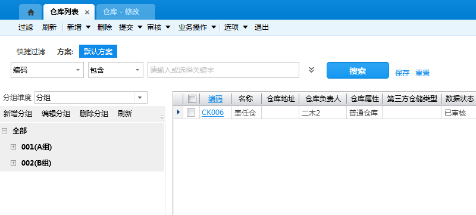Screen dimensions: 476x215
Task: Click the 重置 link
Action: coord(422,73)
